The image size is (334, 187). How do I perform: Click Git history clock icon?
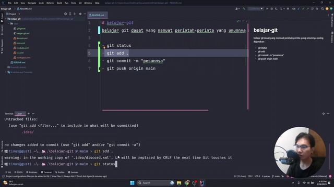tap(312, 9)
